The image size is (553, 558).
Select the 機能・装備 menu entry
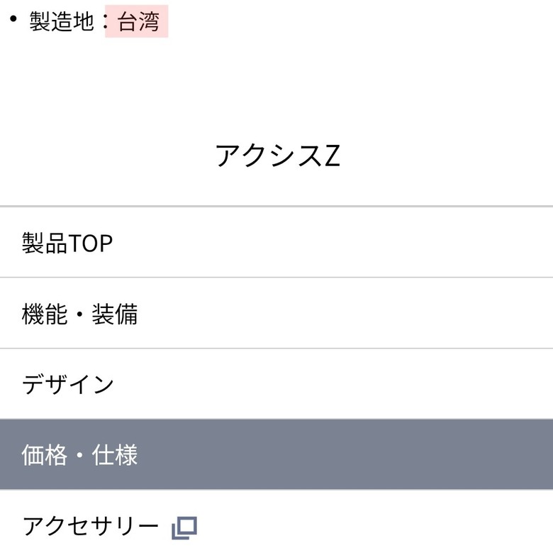point(276,314)
